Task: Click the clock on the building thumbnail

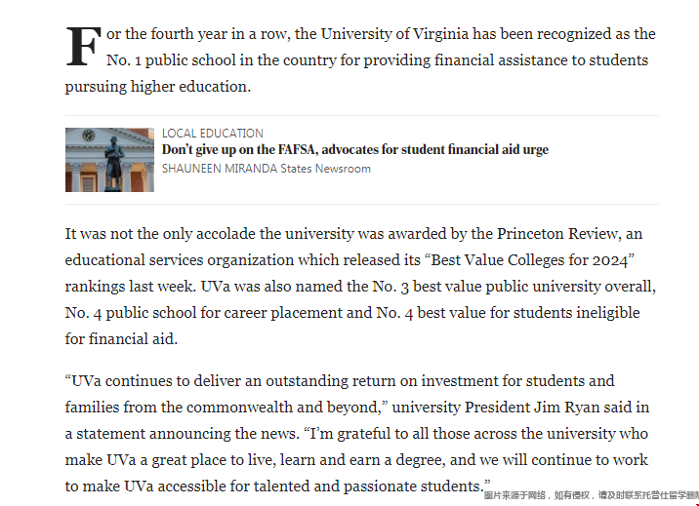Action: [89, 136]
